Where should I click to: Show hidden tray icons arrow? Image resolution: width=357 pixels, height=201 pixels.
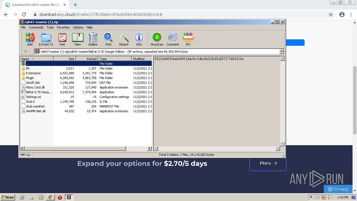(311, 197)
